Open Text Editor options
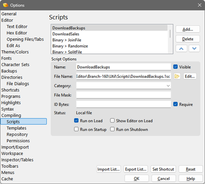Screen dimensions: 205x184 click(17, 27)
